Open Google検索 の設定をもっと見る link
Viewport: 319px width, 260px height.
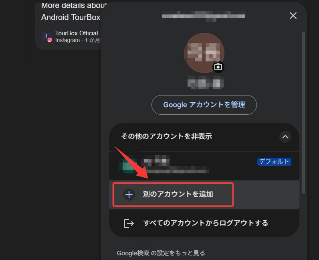(x=161, y=253)
